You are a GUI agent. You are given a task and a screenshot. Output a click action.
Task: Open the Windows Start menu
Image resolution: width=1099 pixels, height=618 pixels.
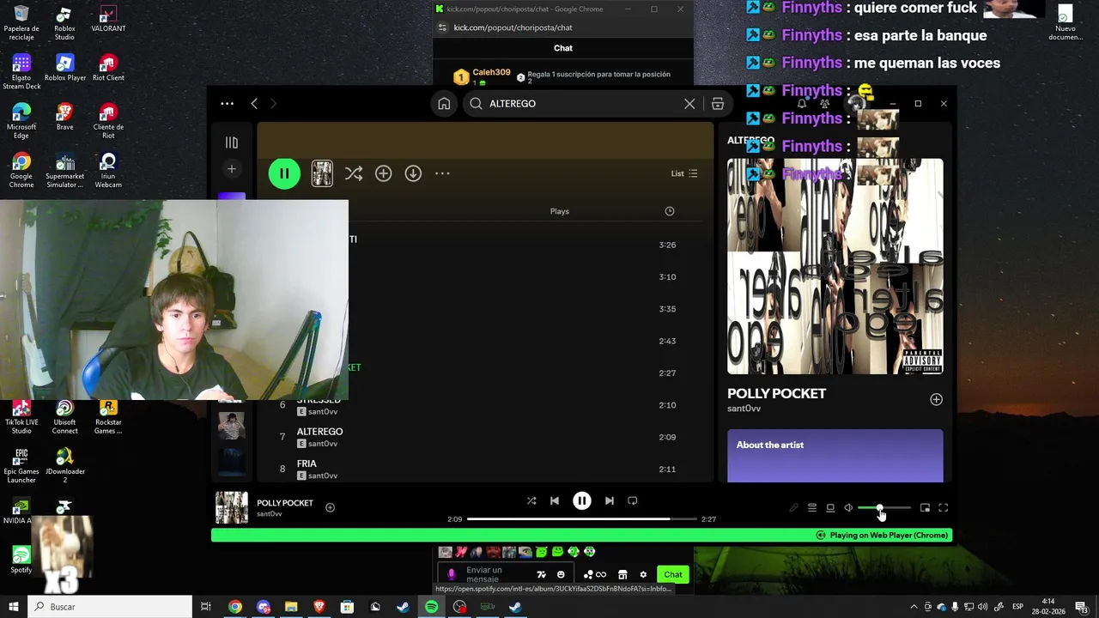14,607
